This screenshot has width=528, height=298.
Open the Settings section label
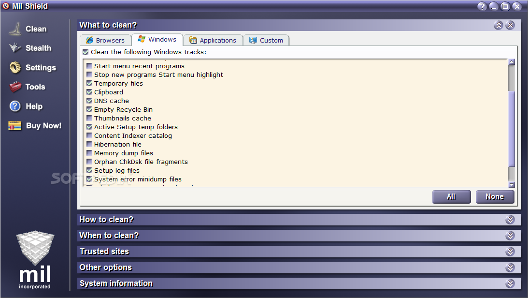41,67
